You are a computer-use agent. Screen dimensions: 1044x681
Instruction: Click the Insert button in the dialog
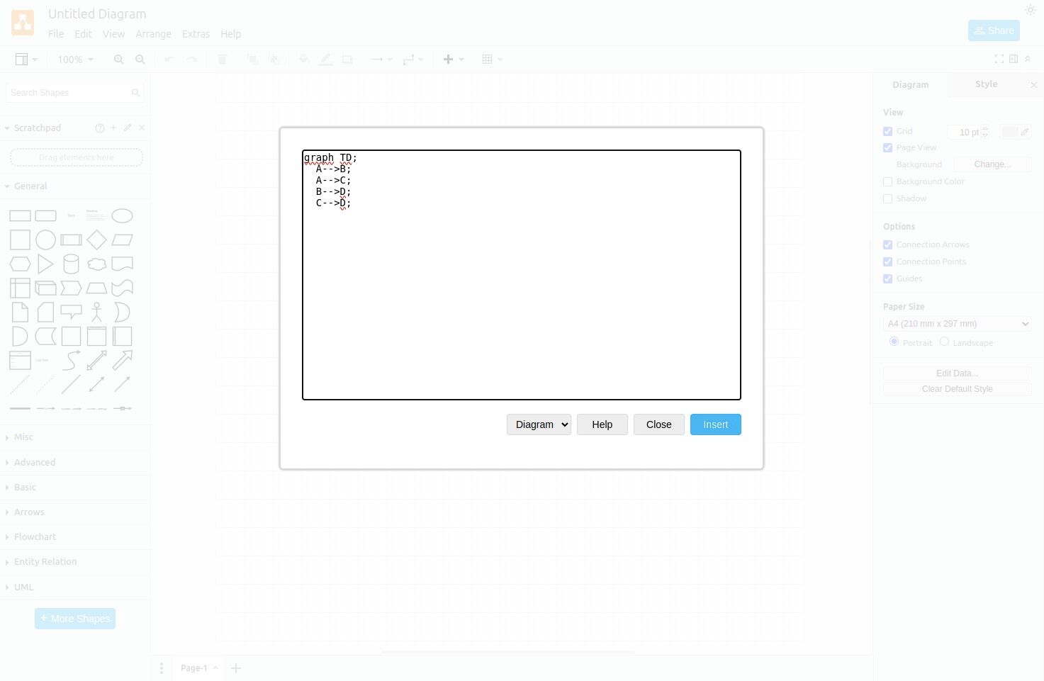[x=715, y=424]
